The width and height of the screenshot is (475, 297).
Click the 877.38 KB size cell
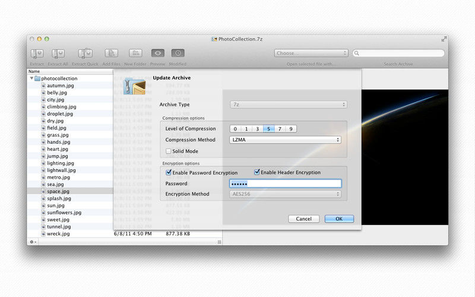point(178,233)
